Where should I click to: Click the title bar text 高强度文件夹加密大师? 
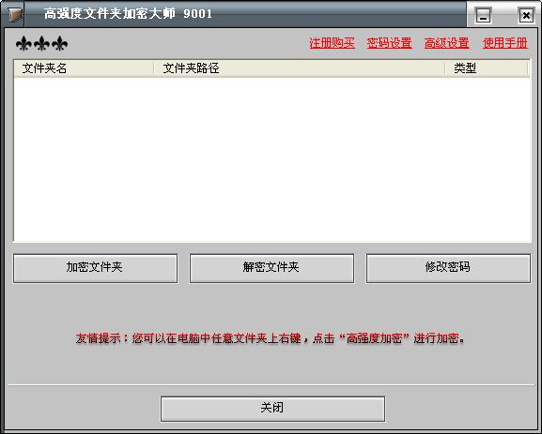click(x=110, y=14)
